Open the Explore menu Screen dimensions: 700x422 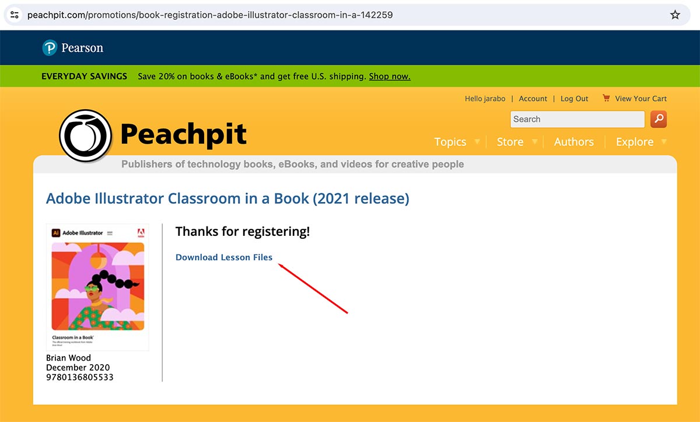coord(634,142)
